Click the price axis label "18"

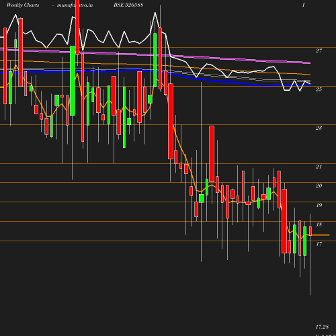[x=319, y=224]
